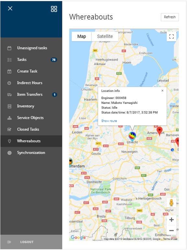Viewport: 187px width, 250px height.
Task: Go to Create Task
Action: [31, 71]
